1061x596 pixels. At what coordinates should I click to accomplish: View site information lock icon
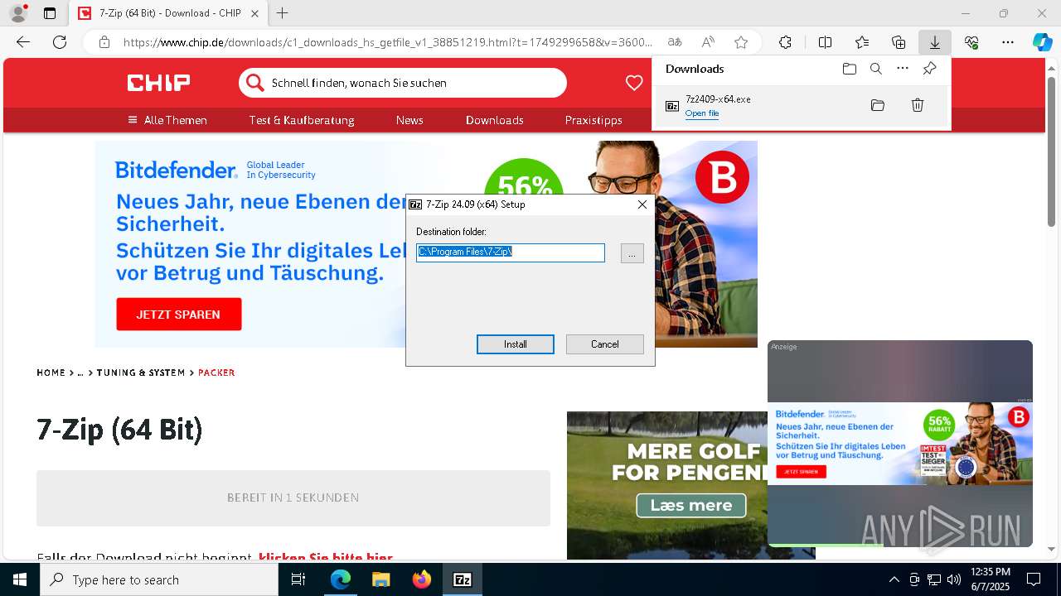[104, 42]
